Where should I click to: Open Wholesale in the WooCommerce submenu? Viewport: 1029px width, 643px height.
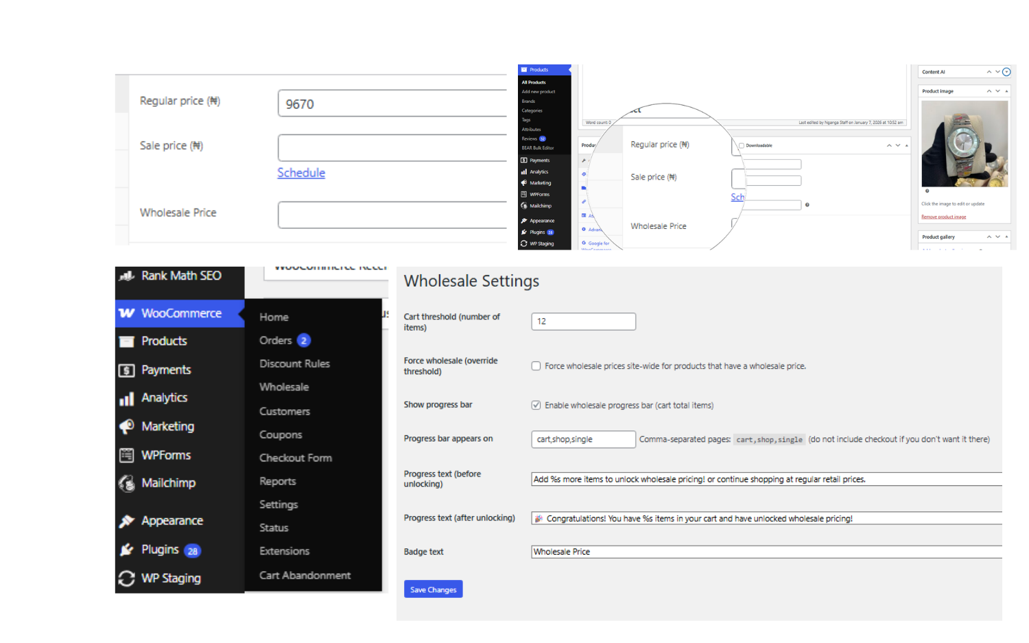pyautogui.click(x=284, y=387)
